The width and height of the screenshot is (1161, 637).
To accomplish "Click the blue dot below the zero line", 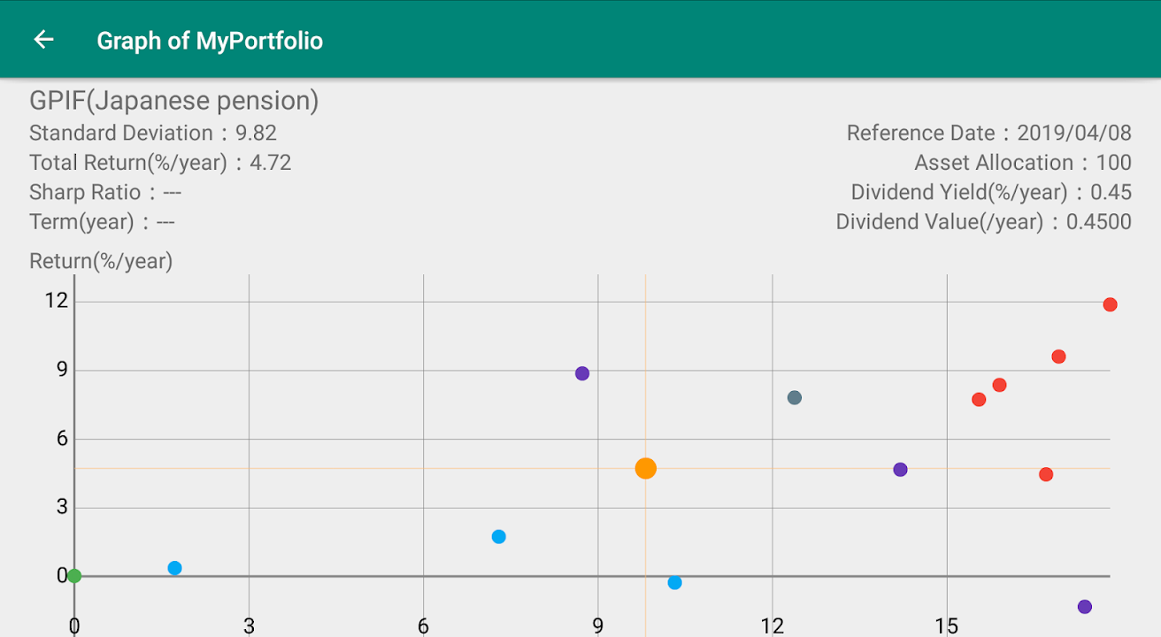I will 675,583.
